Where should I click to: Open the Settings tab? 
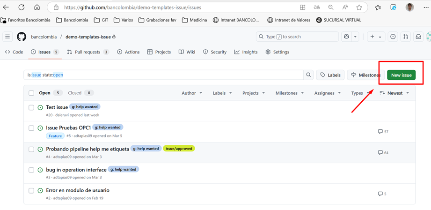[277, 52]
